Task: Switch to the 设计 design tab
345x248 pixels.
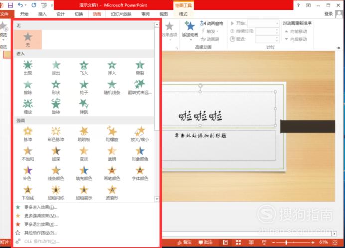Action: tap(60, 14)
